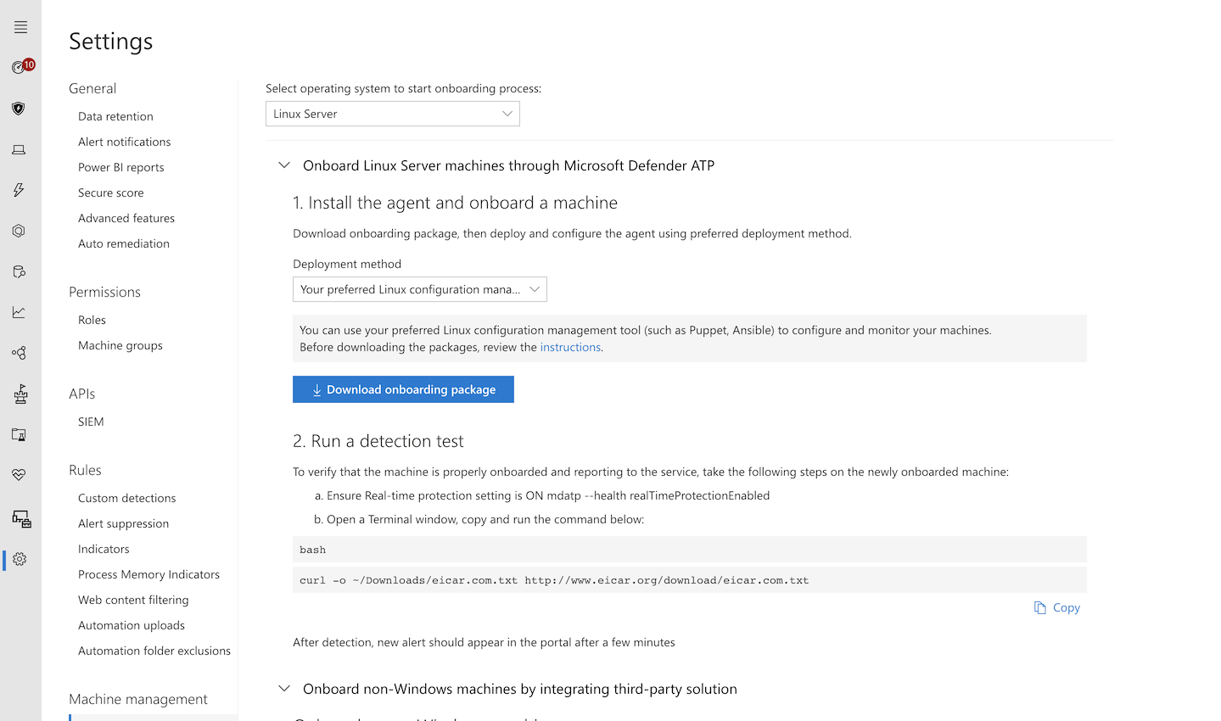
Task: Open the hamburger navigation menu
Action: point(20,27)
